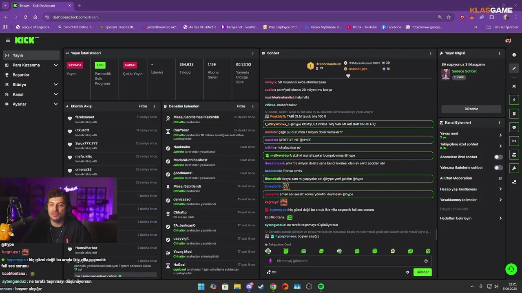Open Filtre in Etkinlik Akışı panel
Viewport: 522px width, 293px height.
(143, 106)
